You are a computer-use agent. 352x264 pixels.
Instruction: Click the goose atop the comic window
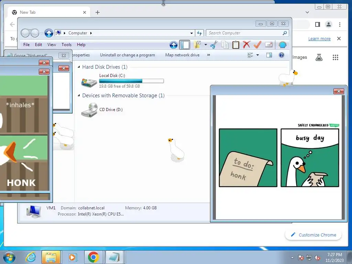pyautogui.click(x=288, y=78)
